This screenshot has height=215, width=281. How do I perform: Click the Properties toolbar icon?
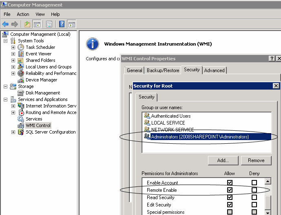click(x=49, y=24)
